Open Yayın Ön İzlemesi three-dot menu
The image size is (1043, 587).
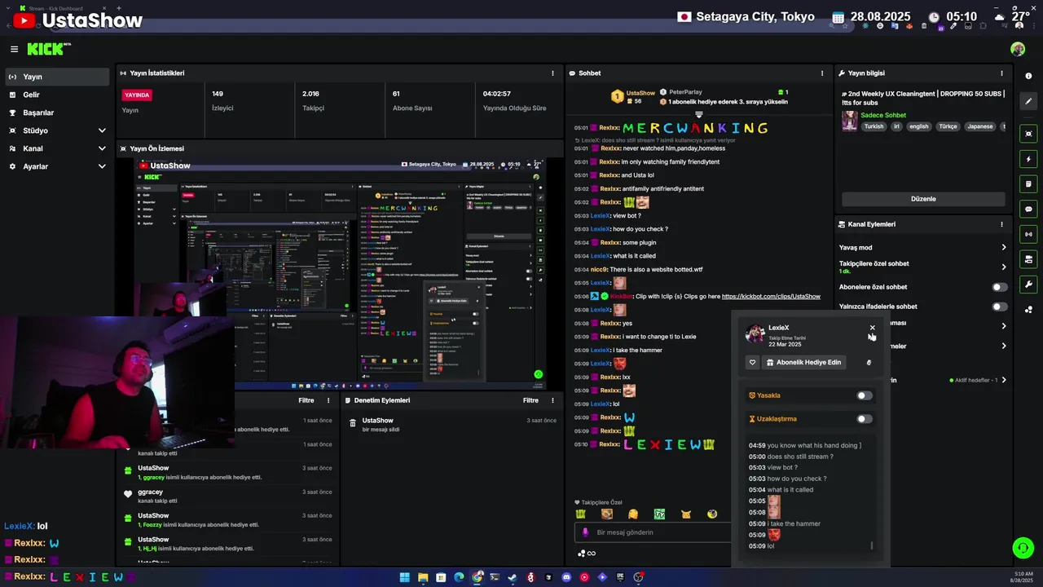552,148
